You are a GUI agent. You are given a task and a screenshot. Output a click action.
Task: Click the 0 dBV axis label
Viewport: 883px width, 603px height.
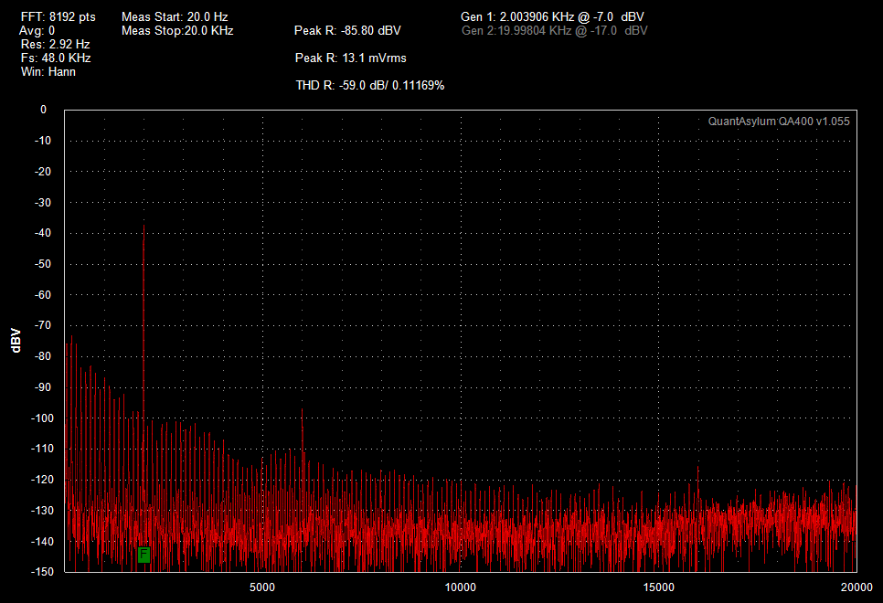(43, 110)
